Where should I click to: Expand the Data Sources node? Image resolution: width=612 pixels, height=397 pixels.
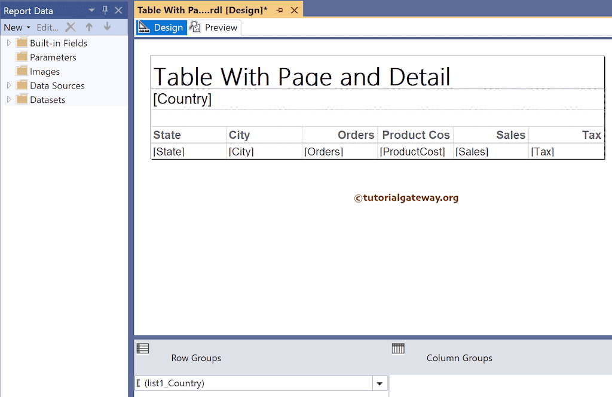click(9, 85)
